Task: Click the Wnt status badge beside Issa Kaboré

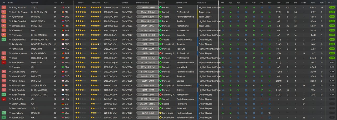Action: tap(4, 113)
